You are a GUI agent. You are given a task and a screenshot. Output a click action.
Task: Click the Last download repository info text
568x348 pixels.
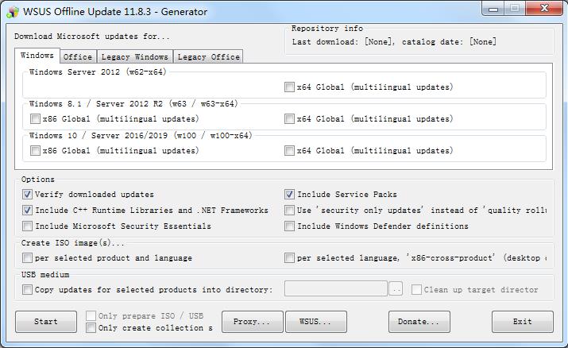394,41
